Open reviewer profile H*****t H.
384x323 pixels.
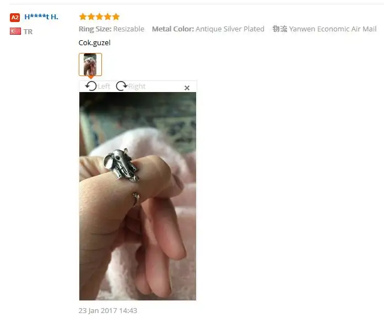point(41,17)
